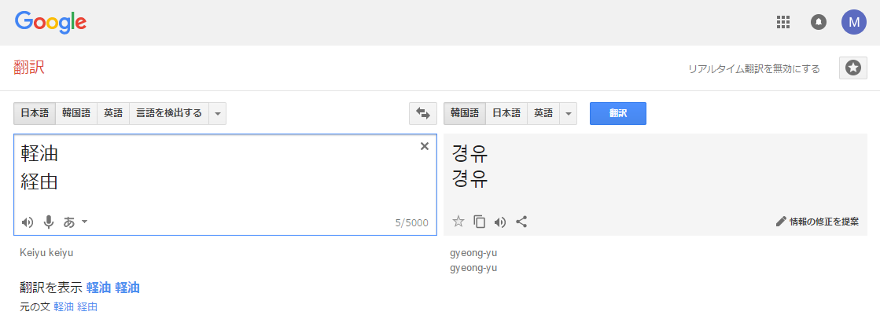This screenshot has height=319, width=880.
Task: Listen to the source text audio
Action: [28, 222]
